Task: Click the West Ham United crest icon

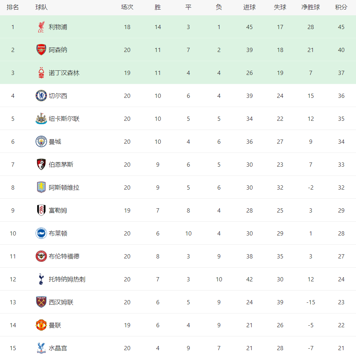Action: [41, 302]
